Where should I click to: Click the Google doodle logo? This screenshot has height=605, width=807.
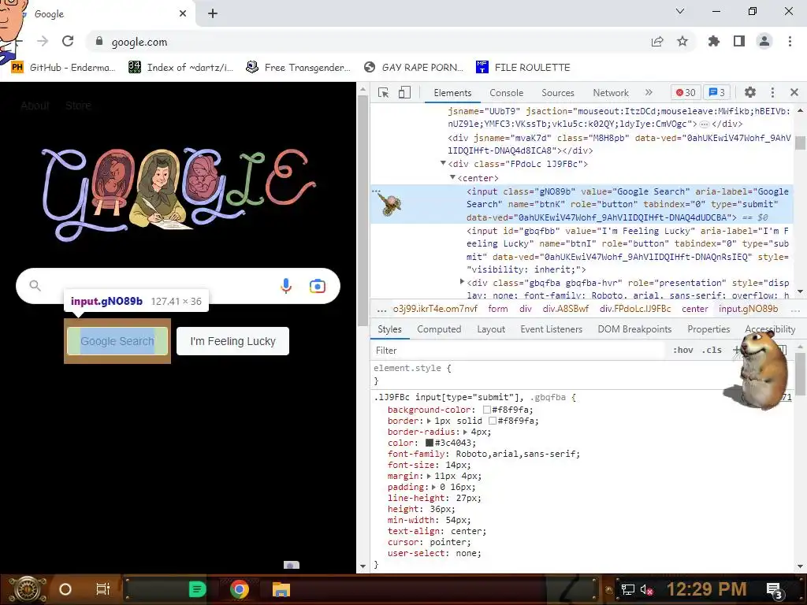click(178, 194)
